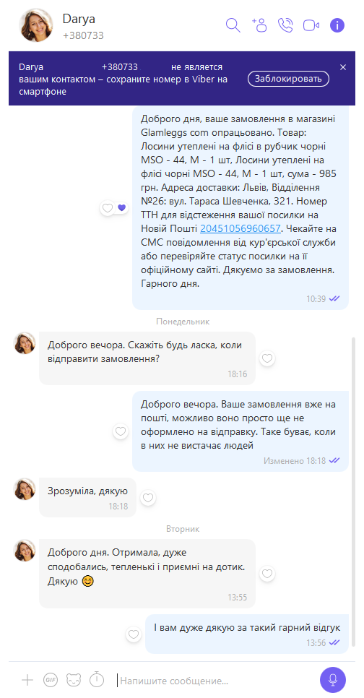
Task: Like the 'Зрозуміла, дякую' message
Action: click(148, 498)
